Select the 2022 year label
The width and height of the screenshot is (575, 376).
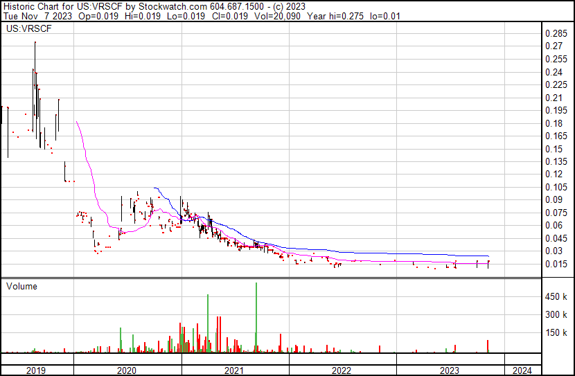coord(342,370)
